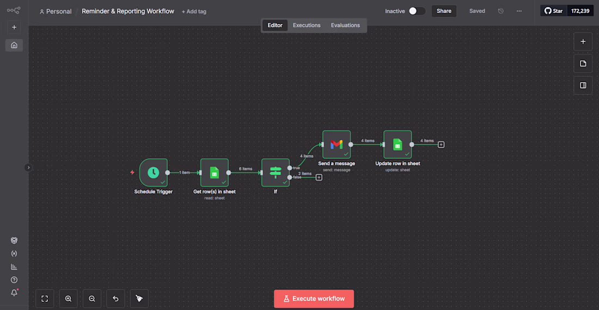Open workflow history clock icon
This screenshot has width=599, height=310.
[501, 11]
